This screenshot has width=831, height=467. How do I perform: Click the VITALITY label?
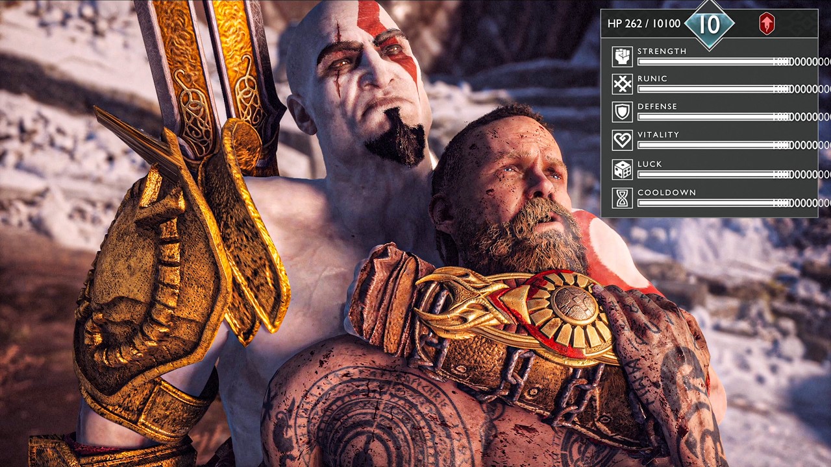pyautogui.click(x=658, y=135)
